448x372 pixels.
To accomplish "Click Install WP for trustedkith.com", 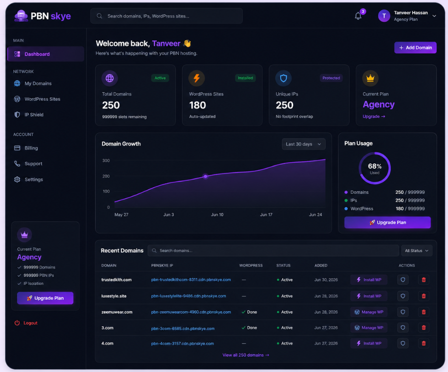I will [x=369, y=280].
